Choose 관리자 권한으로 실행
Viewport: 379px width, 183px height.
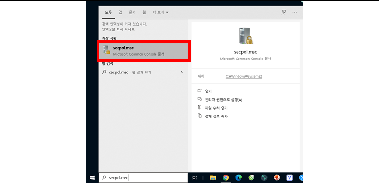tap(223, 100)
